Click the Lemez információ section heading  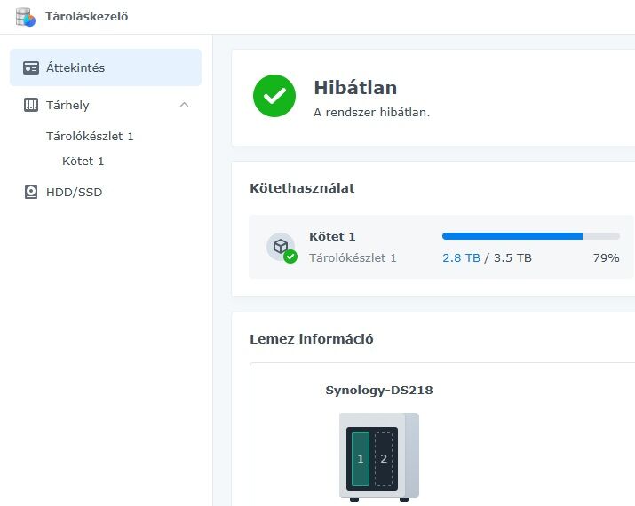[312, 339]
